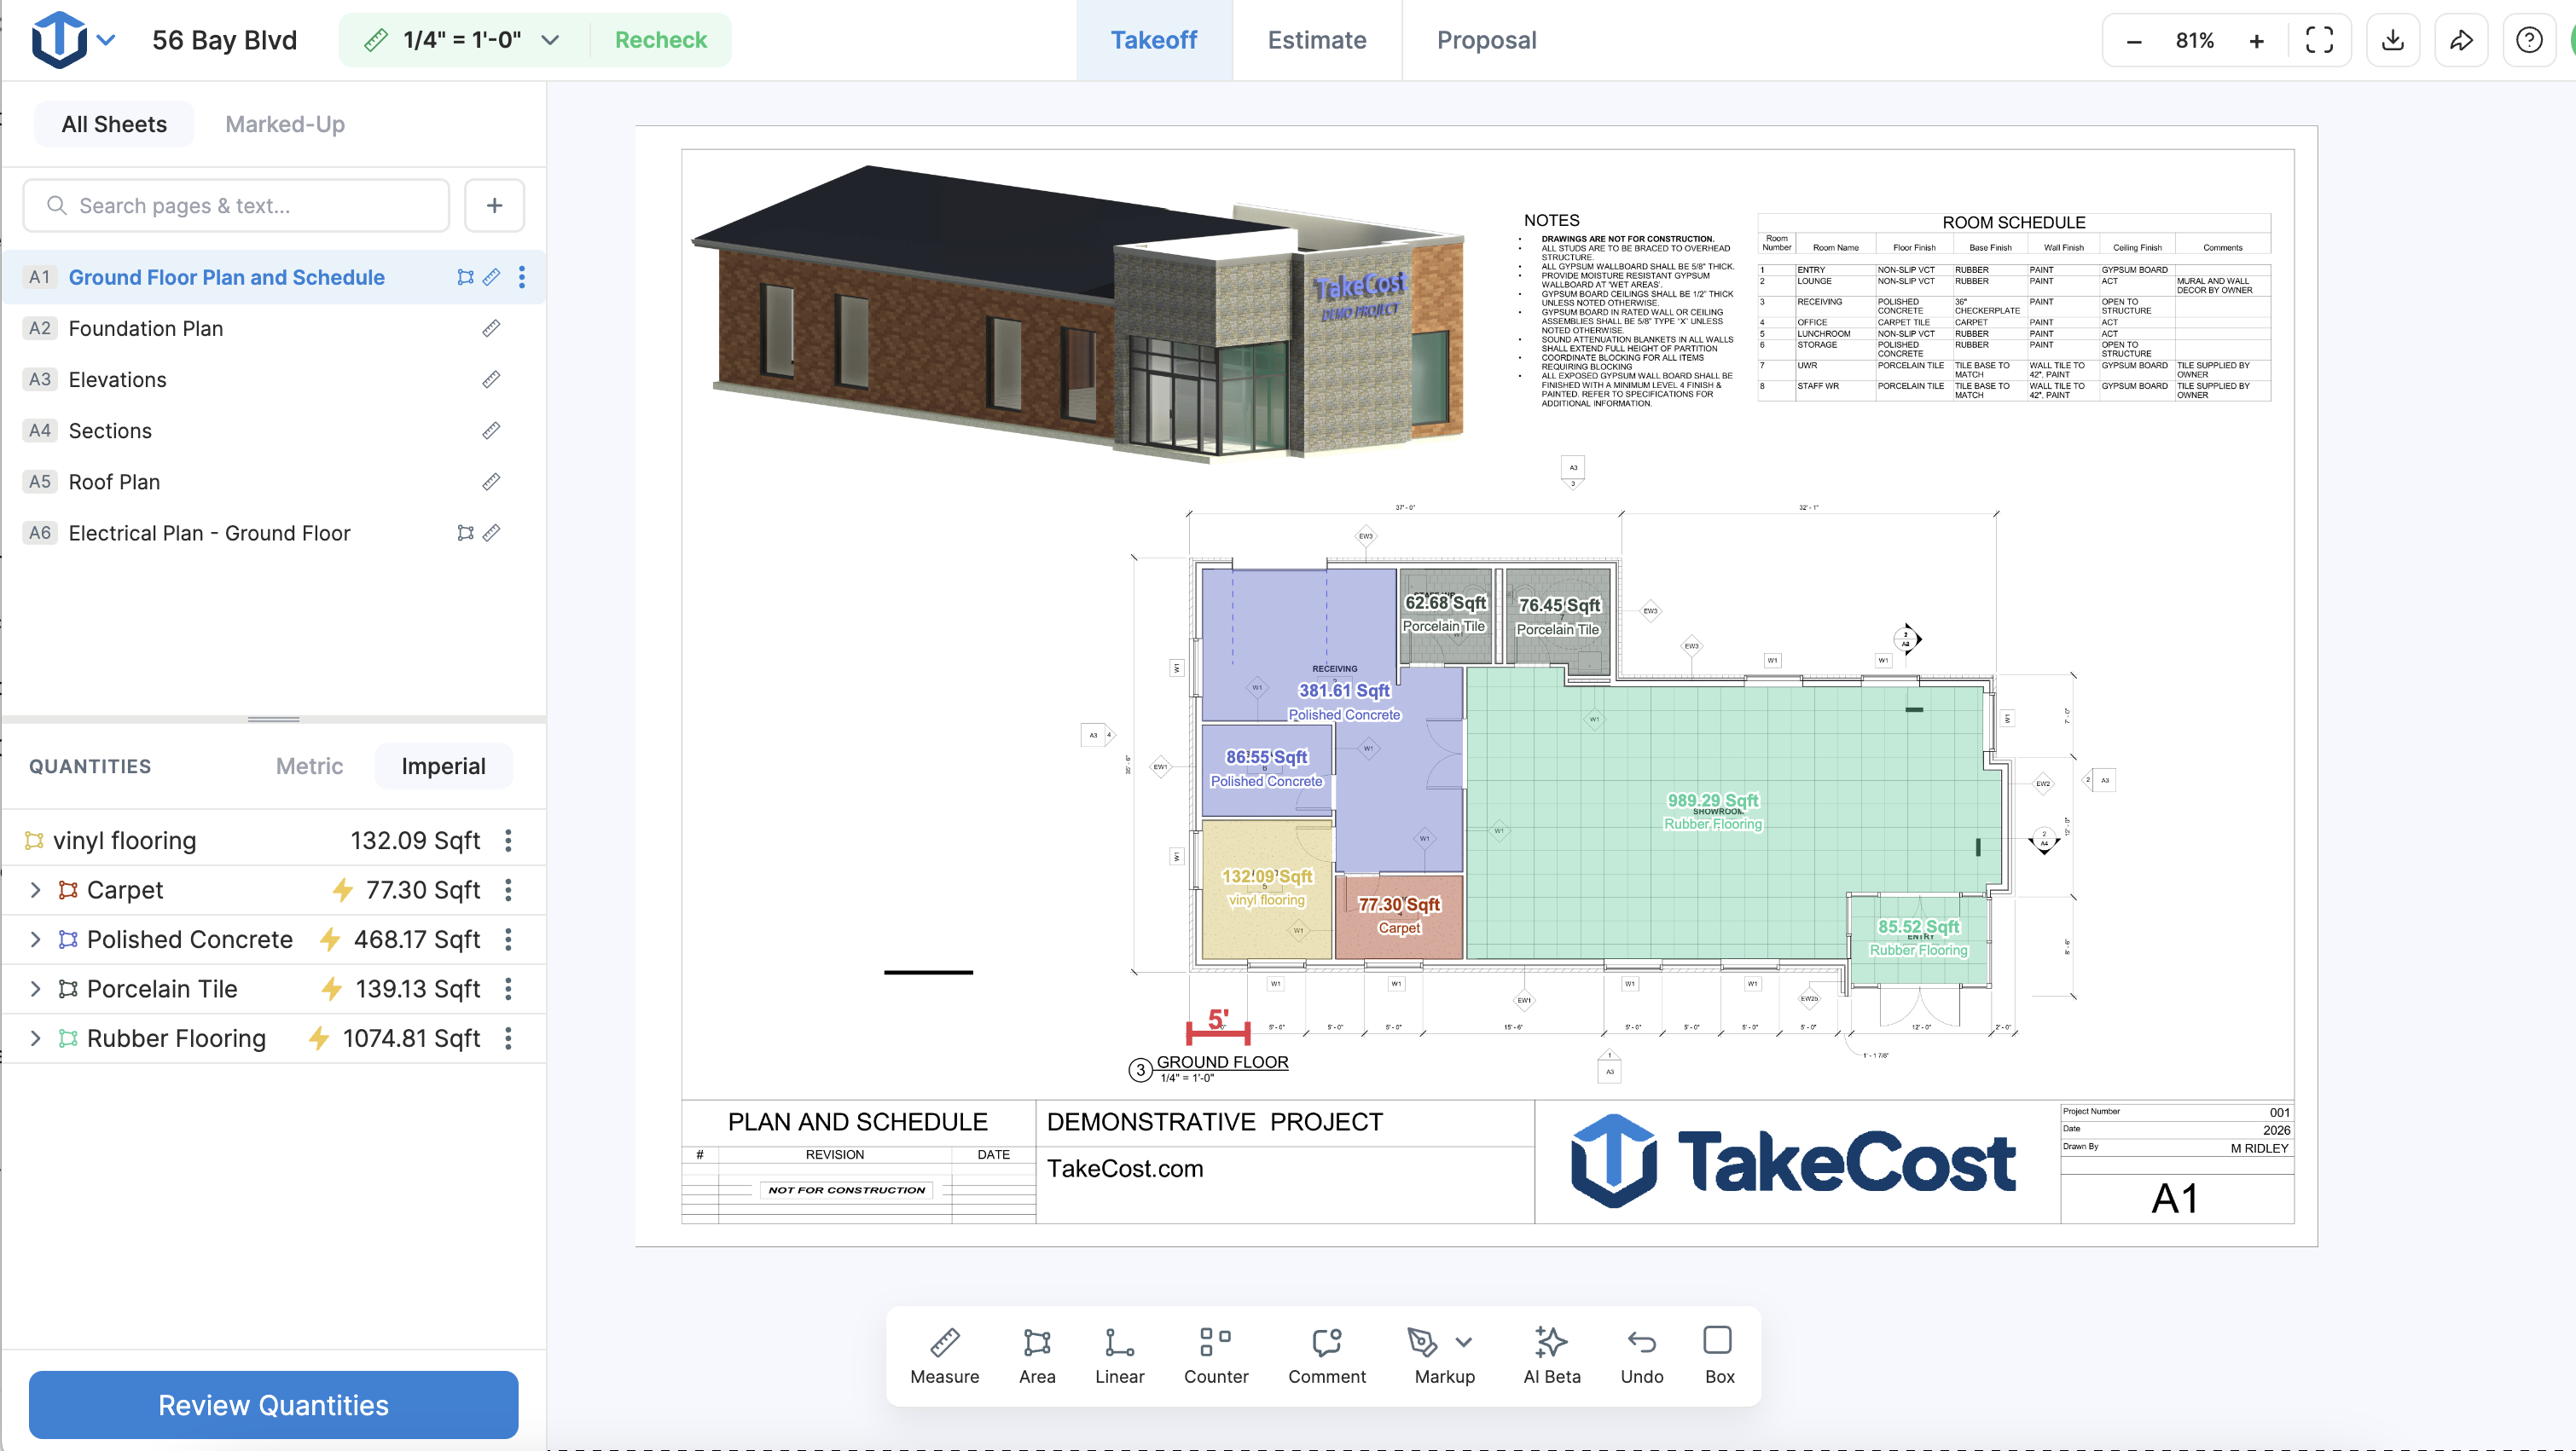Click the share arrow icon
The image size is (2576, 1451).
pyautogui.click(x=2460, y=40)
